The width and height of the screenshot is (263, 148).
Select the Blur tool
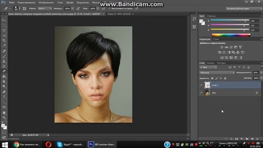coord(4,81)
